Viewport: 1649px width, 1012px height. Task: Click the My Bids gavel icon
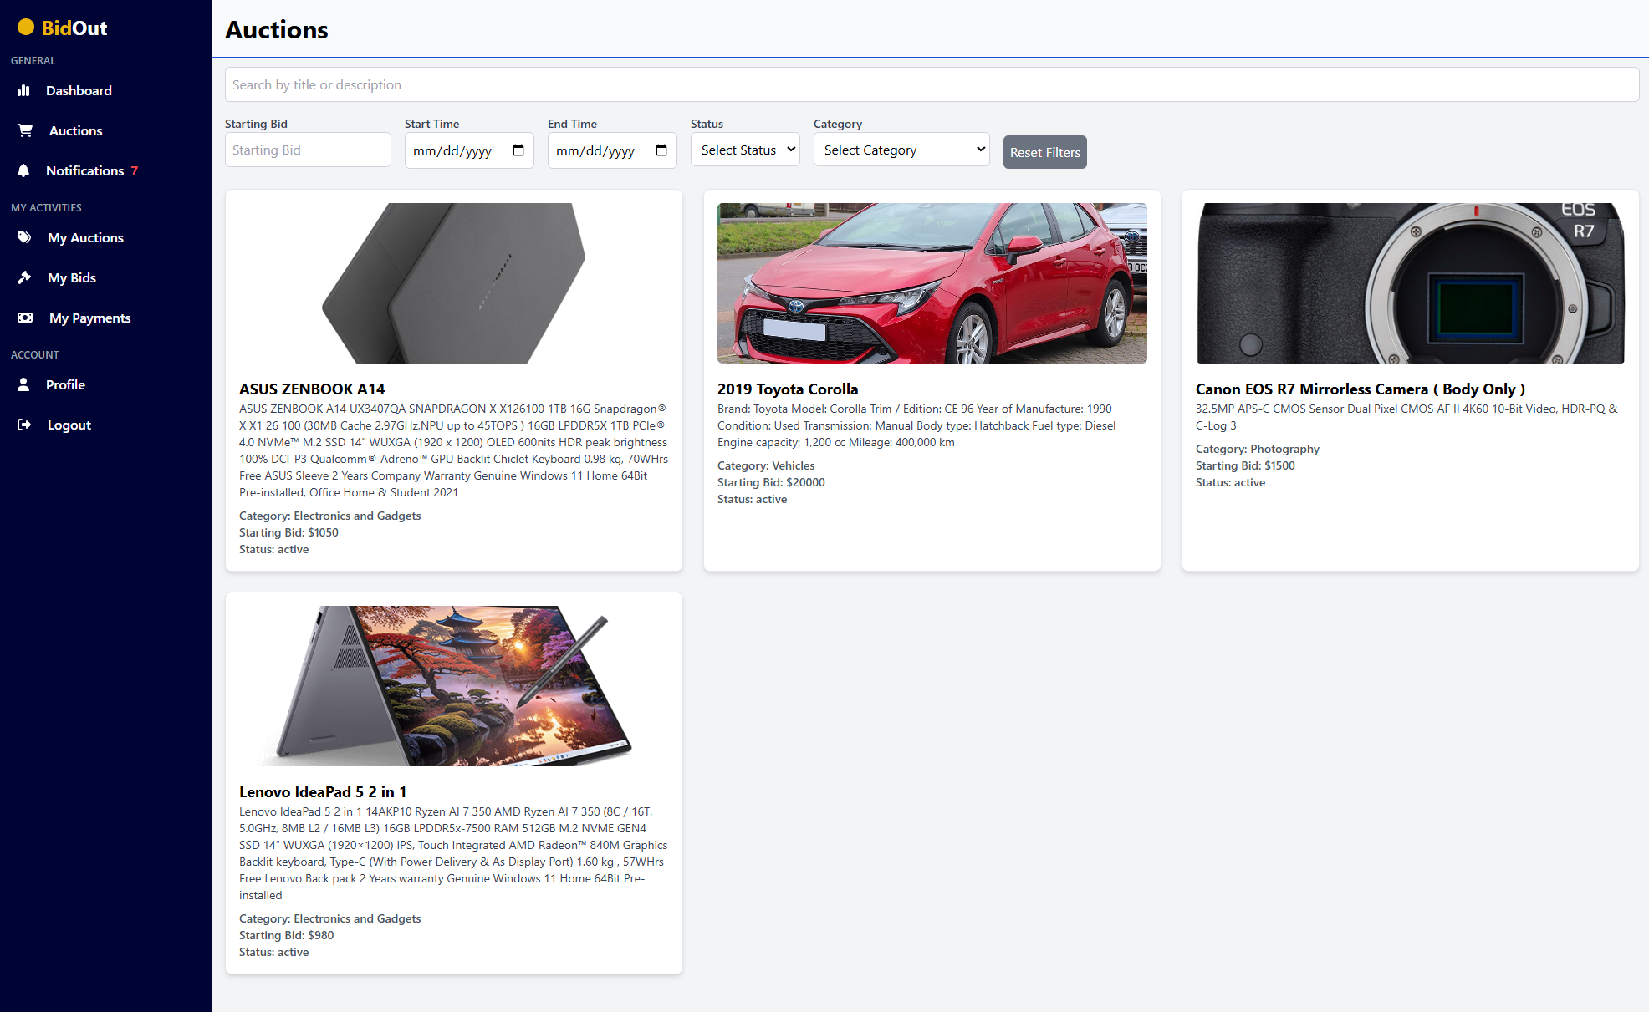[x=24, y=277]
